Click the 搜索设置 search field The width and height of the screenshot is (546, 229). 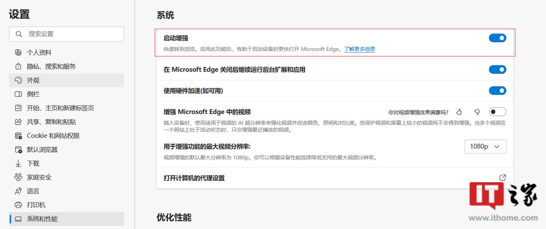click(x=66, y=34)
